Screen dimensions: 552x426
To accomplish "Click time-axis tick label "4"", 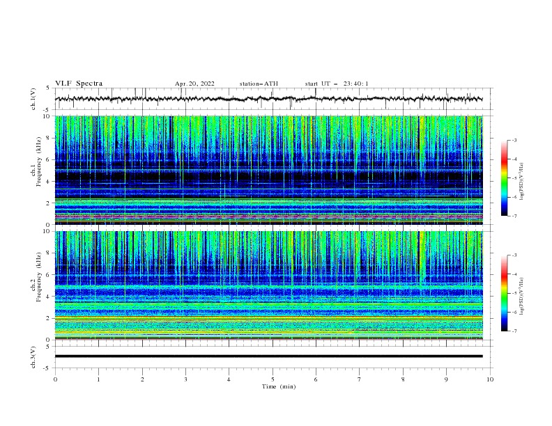I will pyautogui.click(x=229, y=379).
